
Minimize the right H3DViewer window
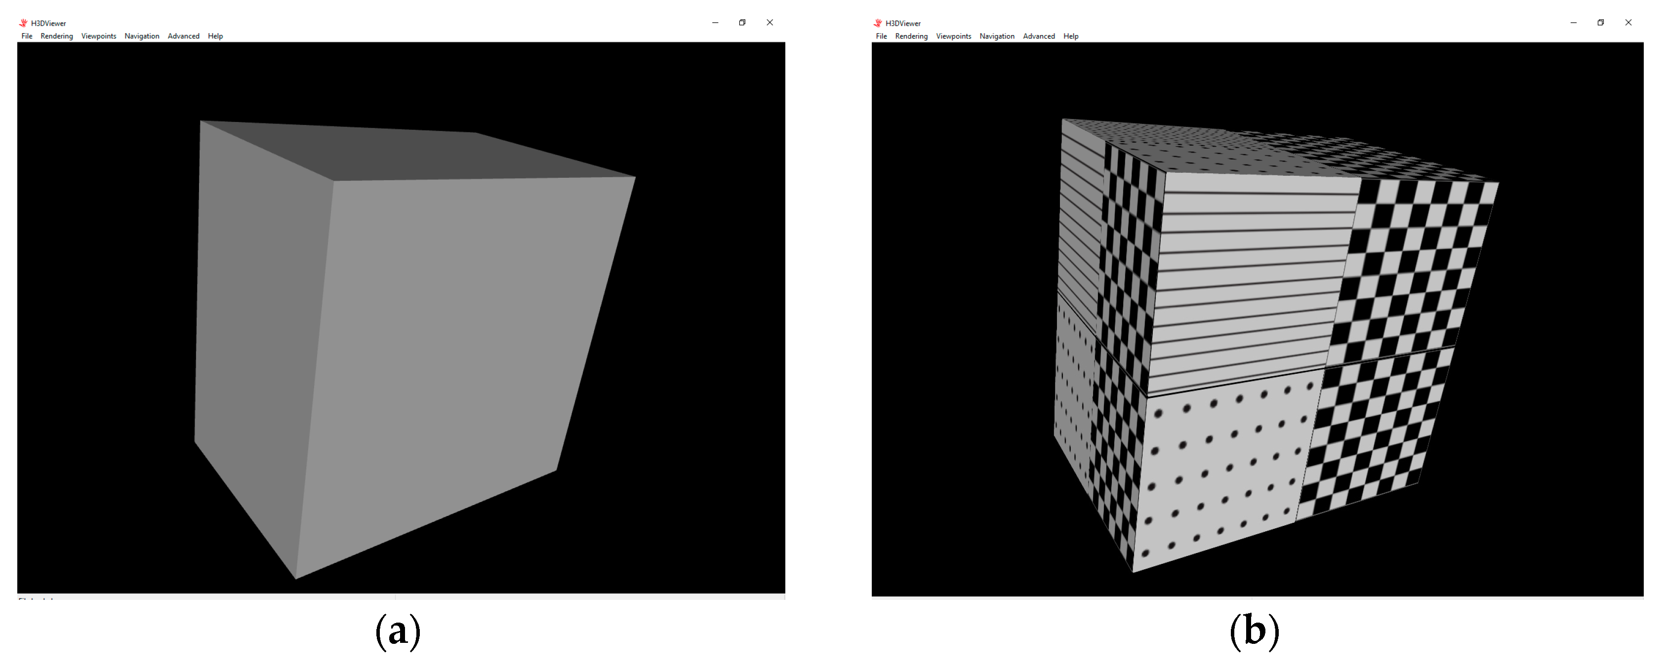1573,23
